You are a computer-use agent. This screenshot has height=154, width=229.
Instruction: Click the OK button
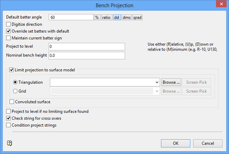pos(176,143)
